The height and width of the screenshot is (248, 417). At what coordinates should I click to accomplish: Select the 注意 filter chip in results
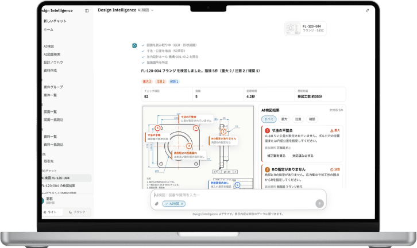298,119
